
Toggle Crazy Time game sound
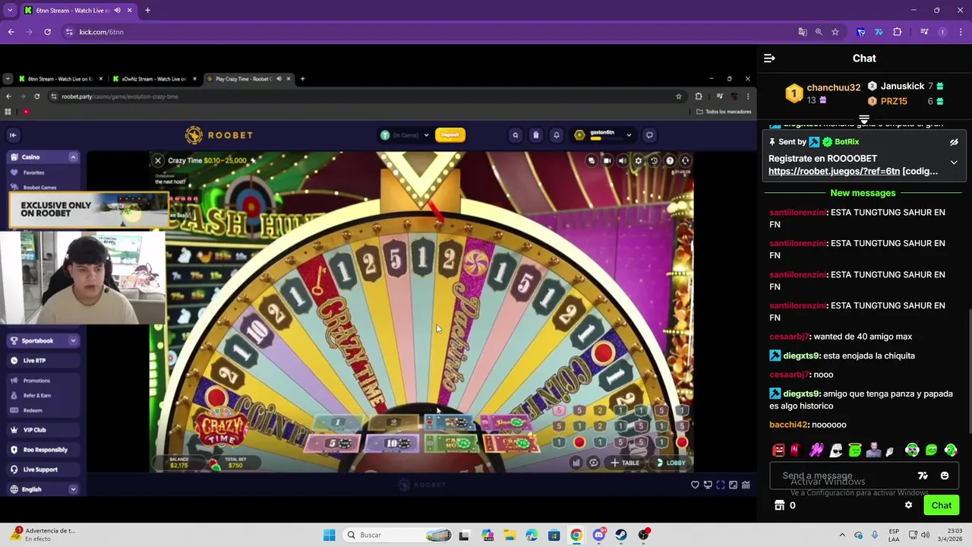tap(623, 160)
